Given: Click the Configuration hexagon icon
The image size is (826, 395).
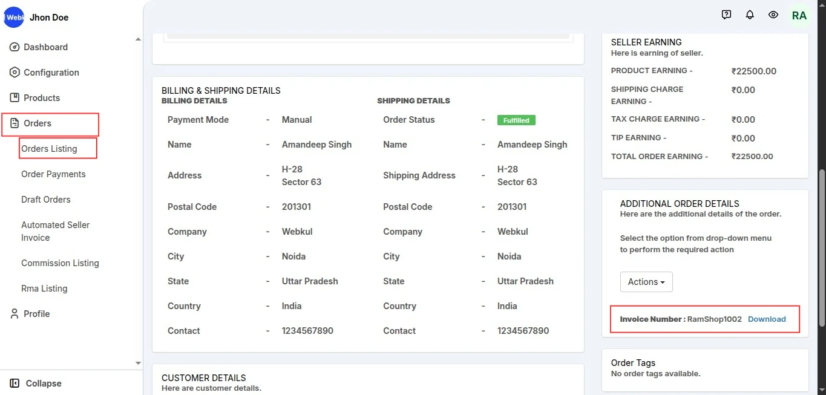Looking at the screenshot, I should (x=15, y=73).
